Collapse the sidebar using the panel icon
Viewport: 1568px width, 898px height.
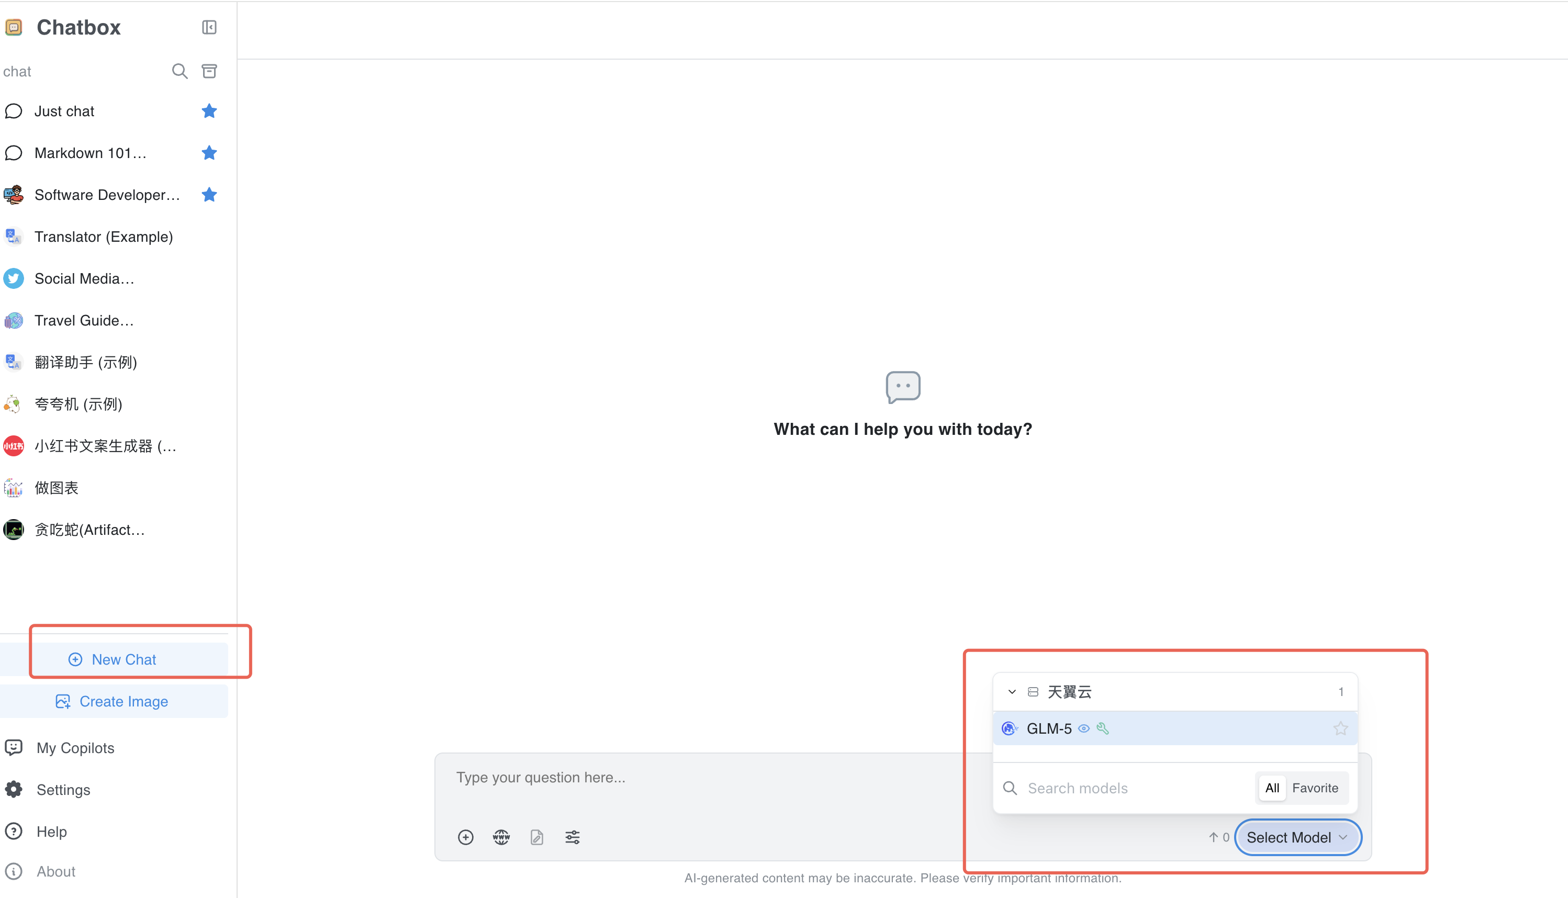tap(209, 27)
